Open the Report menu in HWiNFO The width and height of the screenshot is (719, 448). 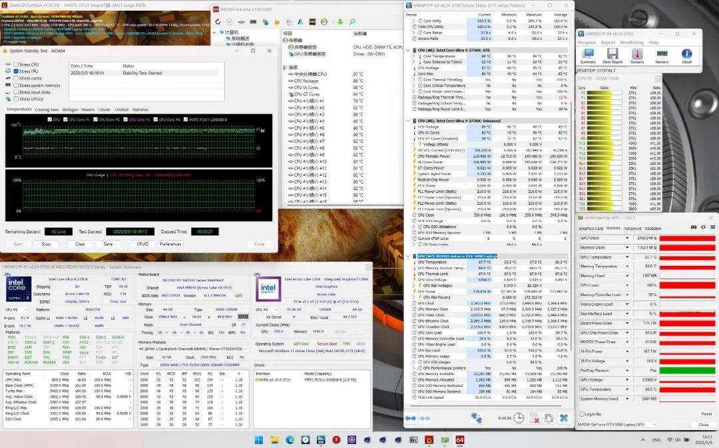[x=608, y=43]
